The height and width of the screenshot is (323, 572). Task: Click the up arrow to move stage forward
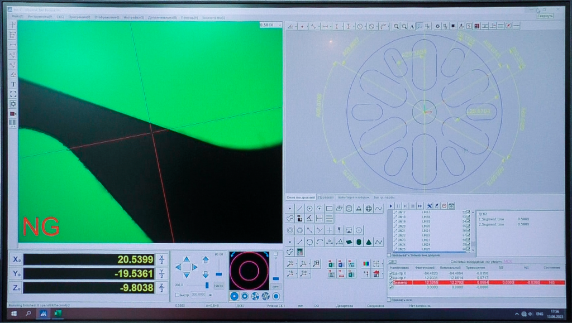[x=187, y=259]
